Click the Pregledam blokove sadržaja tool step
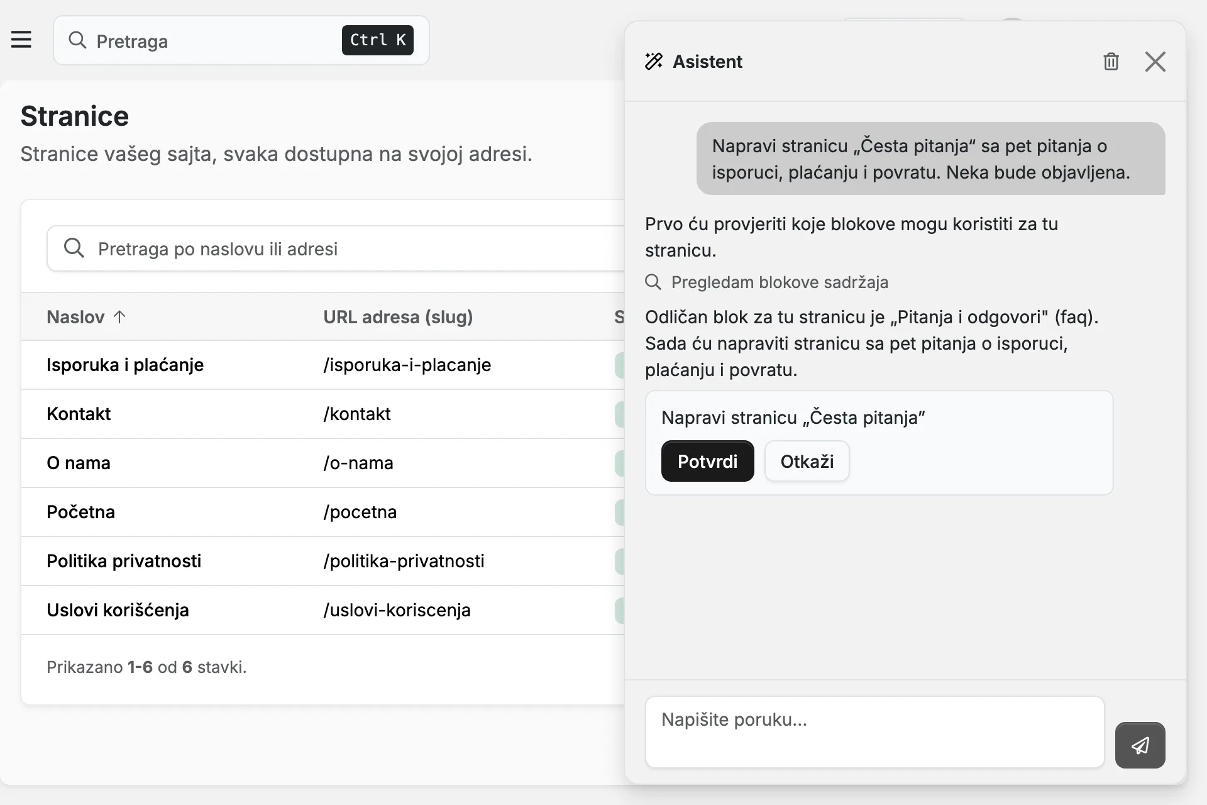The image size is (1207, 805). click(767, 282)
